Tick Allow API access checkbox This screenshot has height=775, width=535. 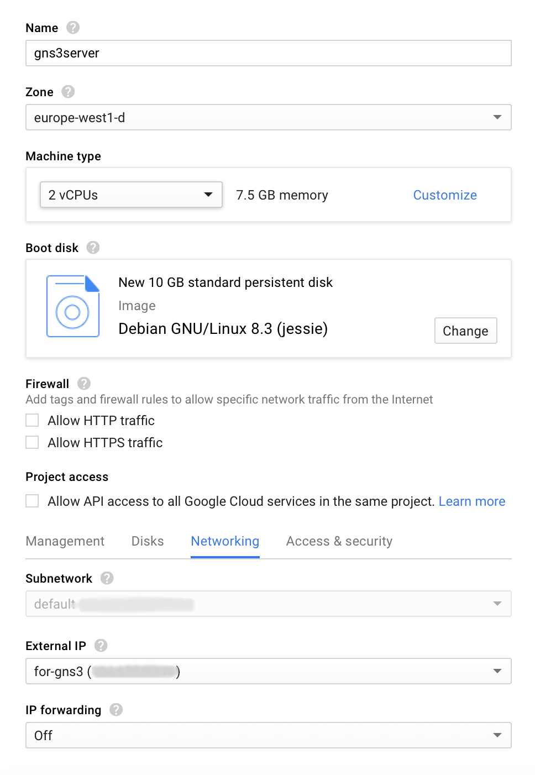click(x=33, y=501)
